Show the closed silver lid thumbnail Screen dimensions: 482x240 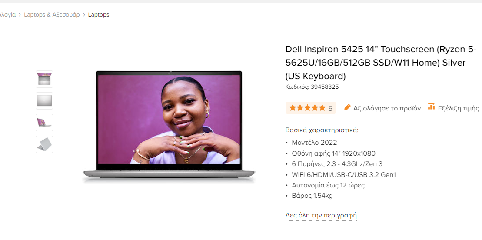[x=44, y=101]
